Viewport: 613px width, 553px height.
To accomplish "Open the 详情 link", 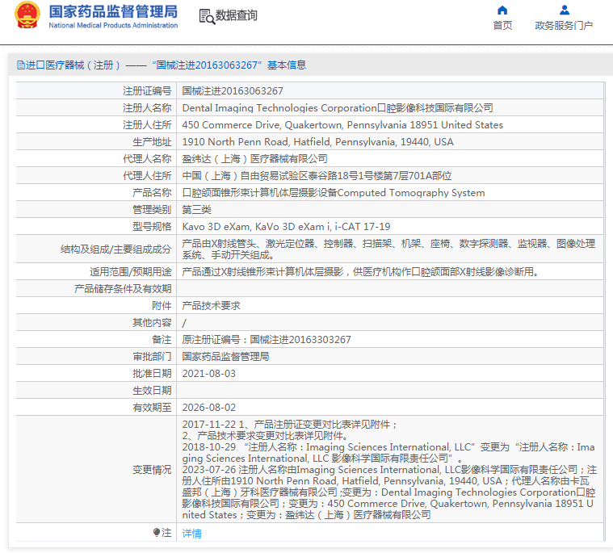I will [x=192, y=533].
